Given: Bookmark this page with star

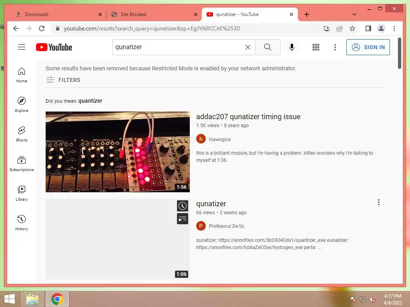Looking at the screenshot, I should click(x=352, y=28).
